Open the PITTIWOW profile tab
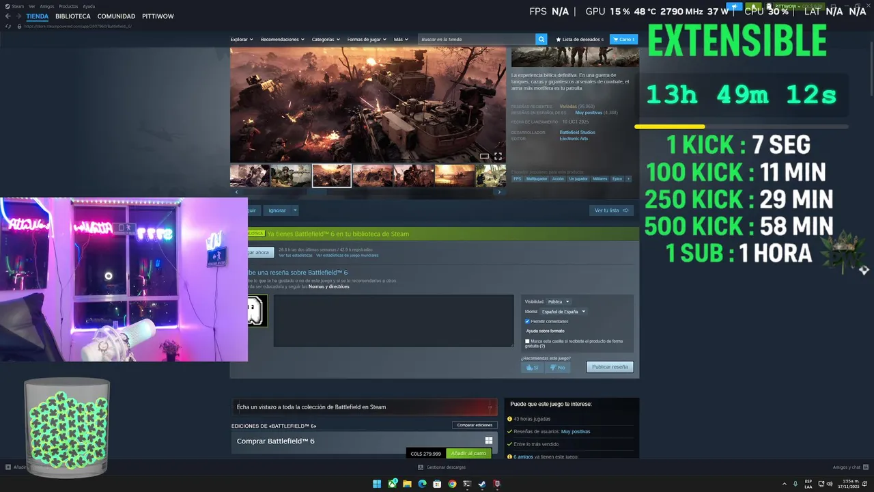The height and width of the screenshot is (492, 874). point(158,16)
